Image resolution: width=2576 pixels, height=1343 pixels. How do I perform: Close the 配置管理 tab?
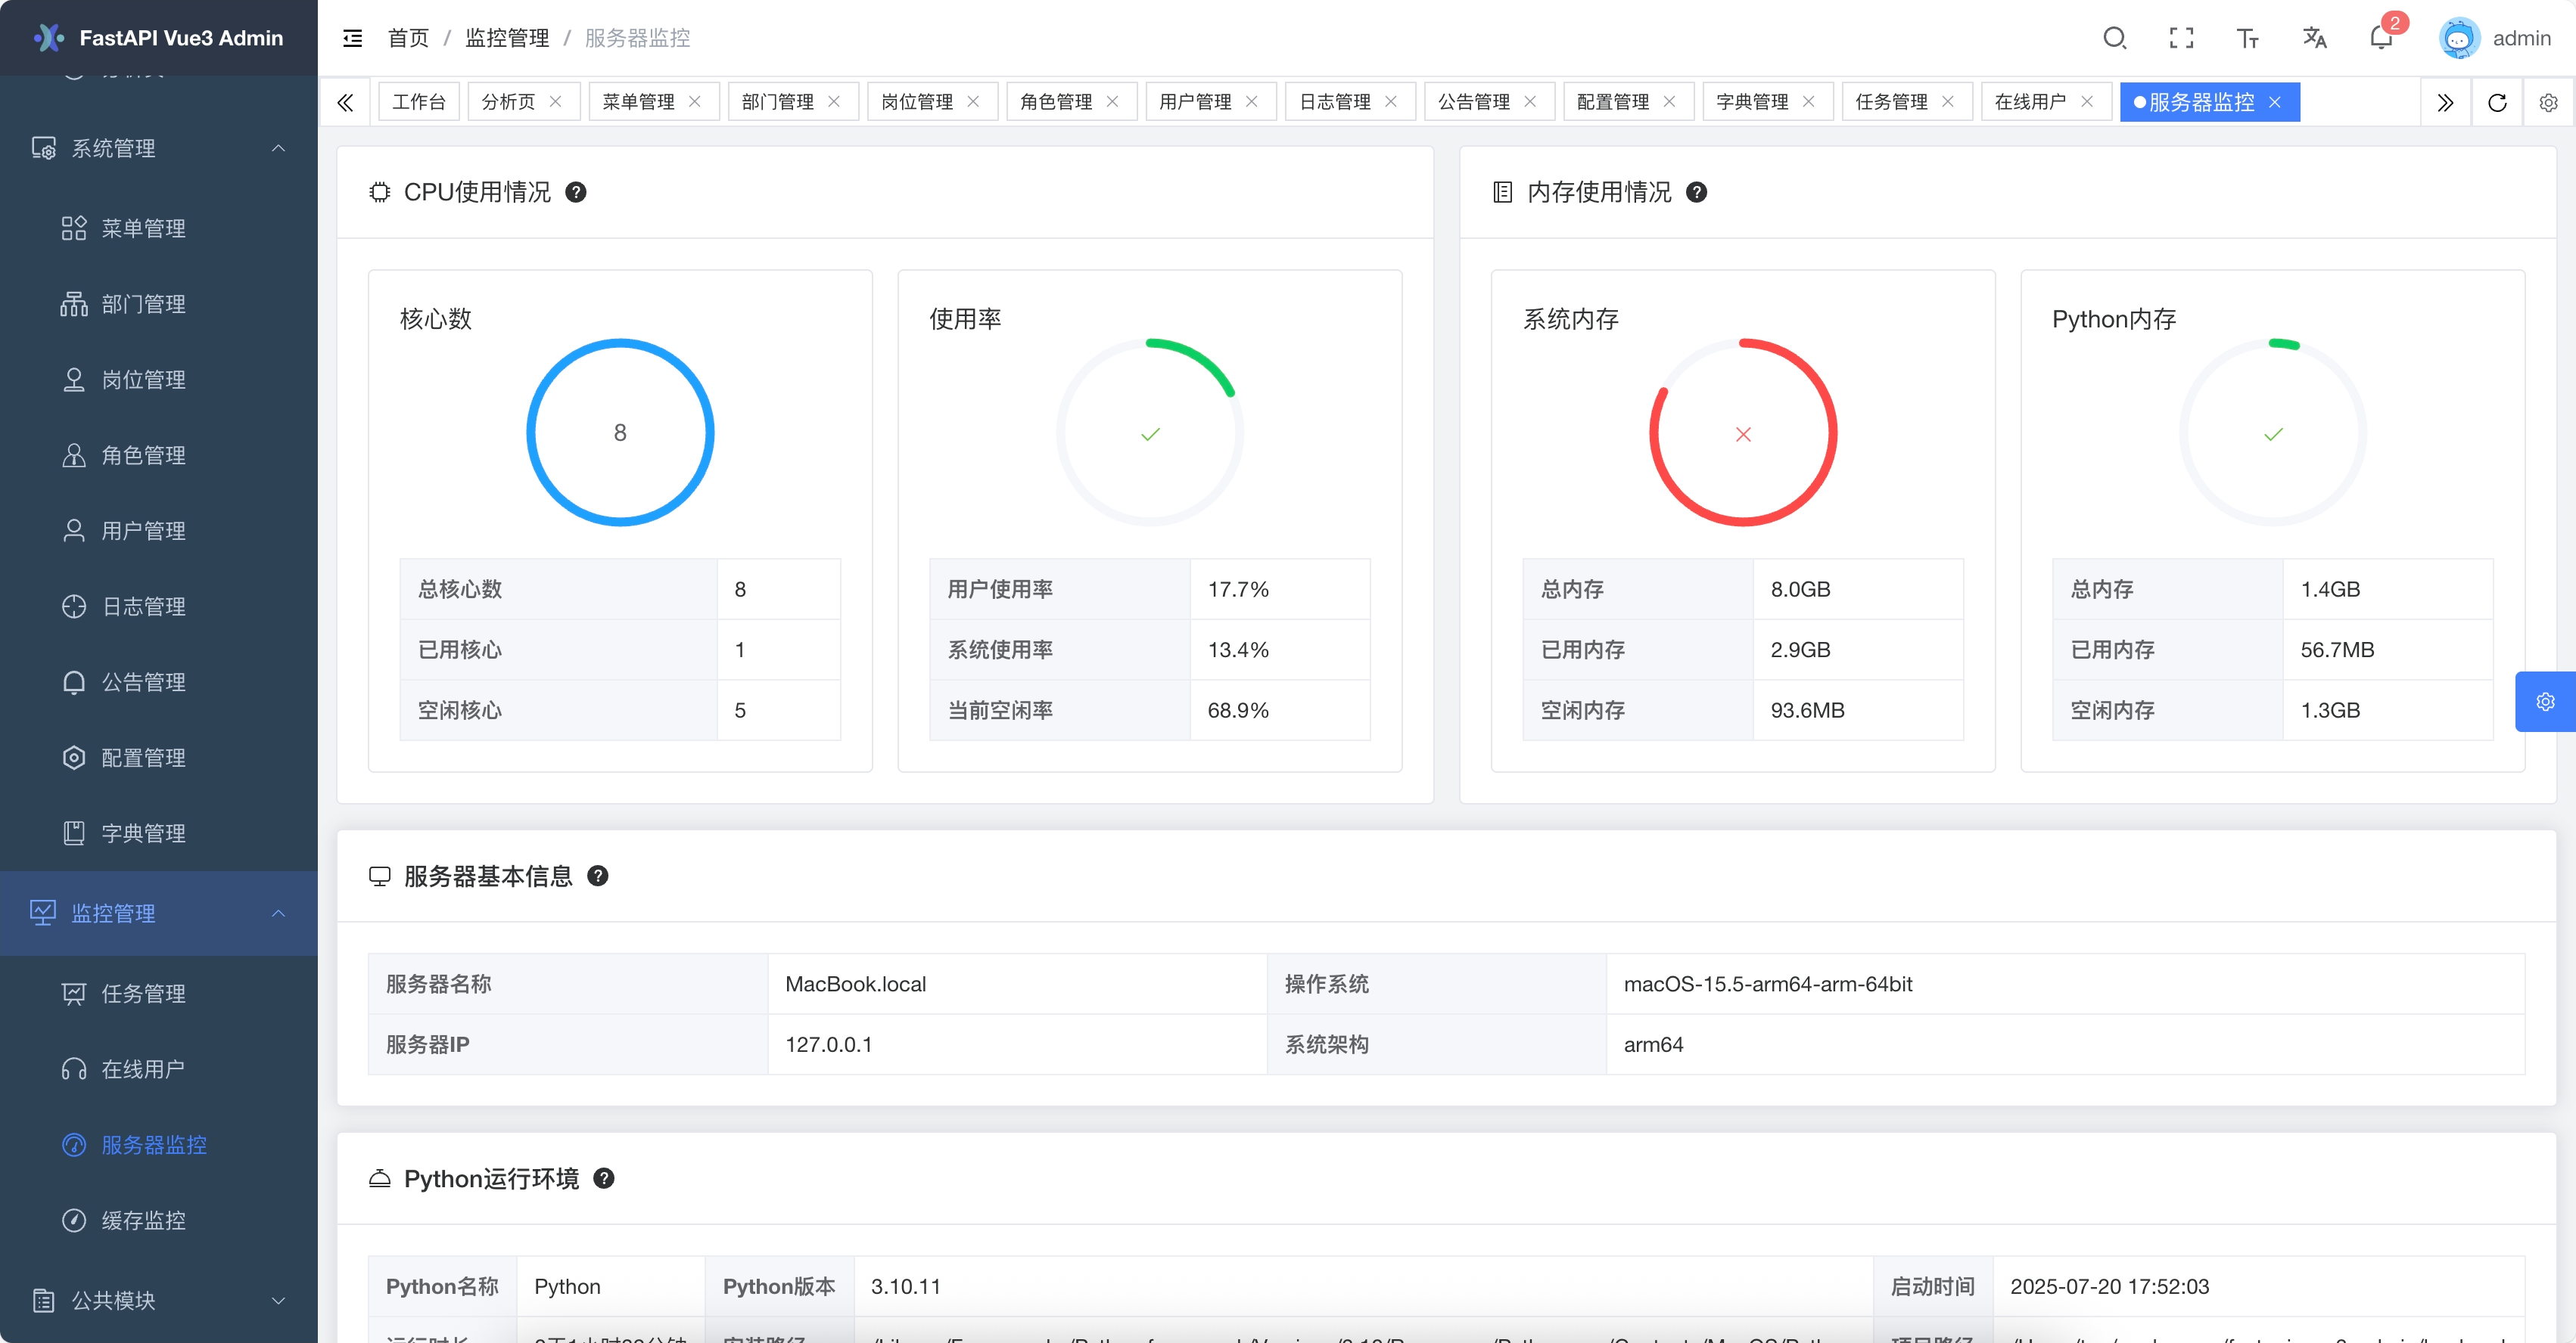point(1669,102)
